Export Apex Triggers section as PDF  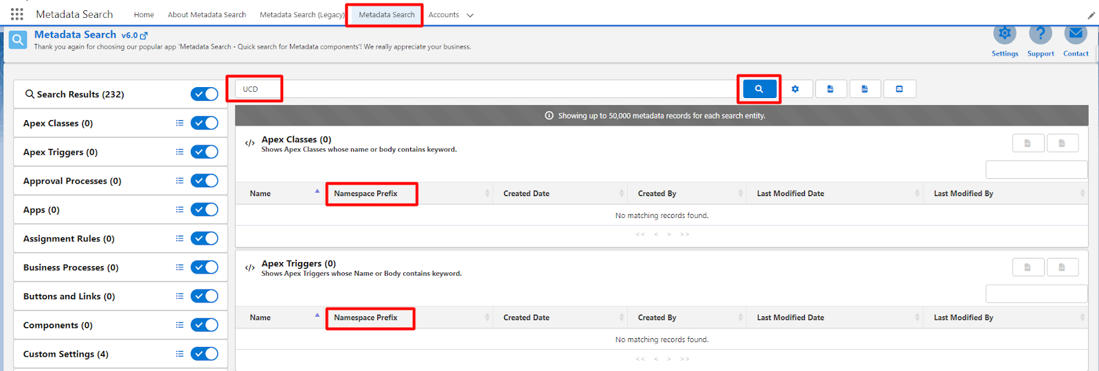(x=1028, y=267)
